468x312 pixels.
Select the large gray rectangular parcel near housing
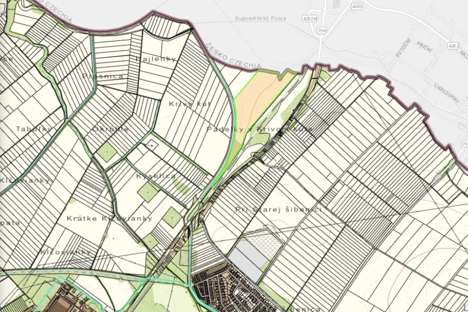tap(252, 261)
